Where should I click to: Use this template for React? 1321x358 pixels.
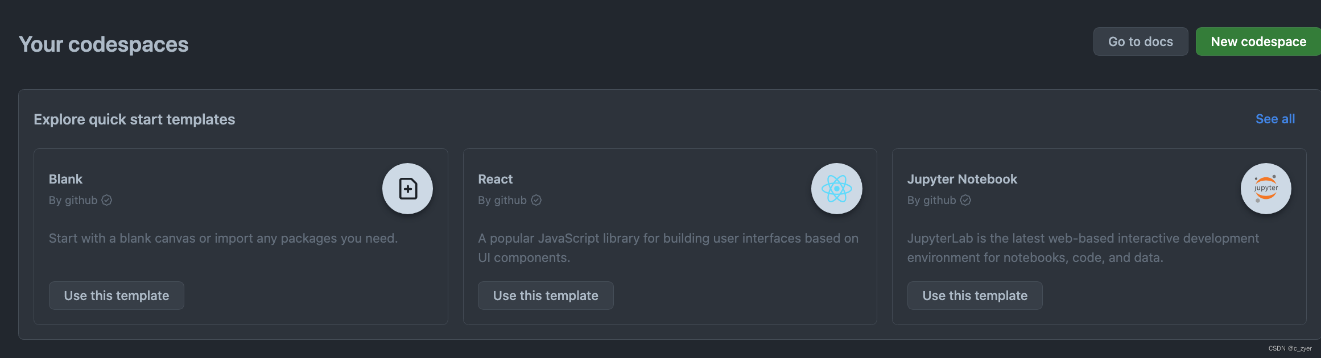click(x=546, y=295)
